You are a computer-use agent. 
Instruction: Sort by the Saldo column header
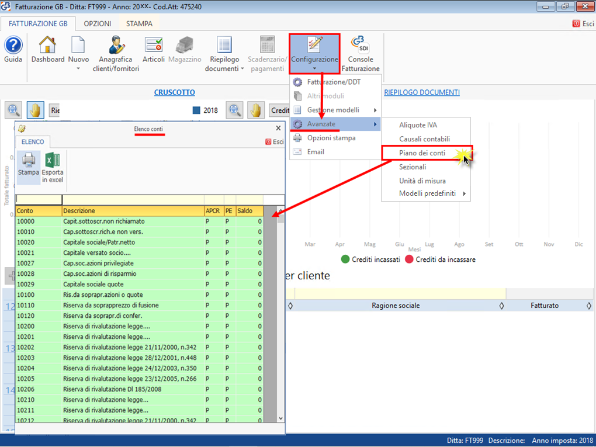[250, 211]
